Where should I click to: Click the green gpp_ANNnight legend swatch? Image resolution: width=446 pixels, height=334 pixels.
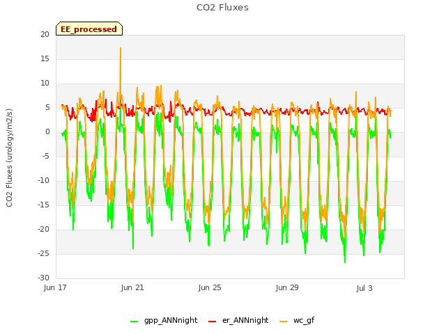[134, 321]
